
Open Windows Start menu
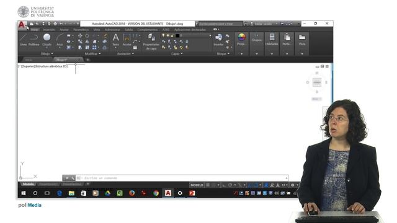pos(24,193)
